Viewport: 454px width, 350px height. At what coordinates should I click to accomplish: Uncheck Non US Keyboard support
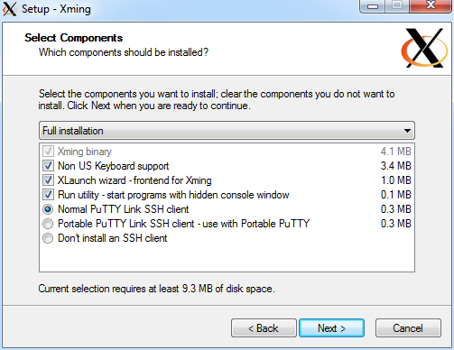pyautogui.click(x=48, y=166)
